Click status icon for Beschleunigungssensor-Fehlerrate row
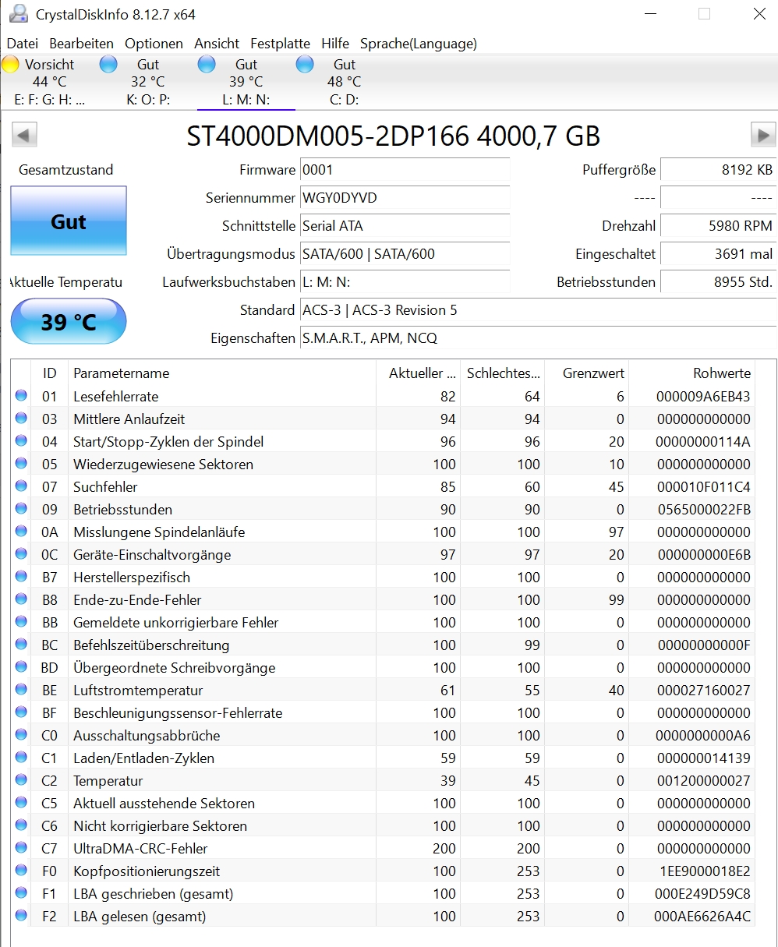Screen dimensions: 778x947 21,712
